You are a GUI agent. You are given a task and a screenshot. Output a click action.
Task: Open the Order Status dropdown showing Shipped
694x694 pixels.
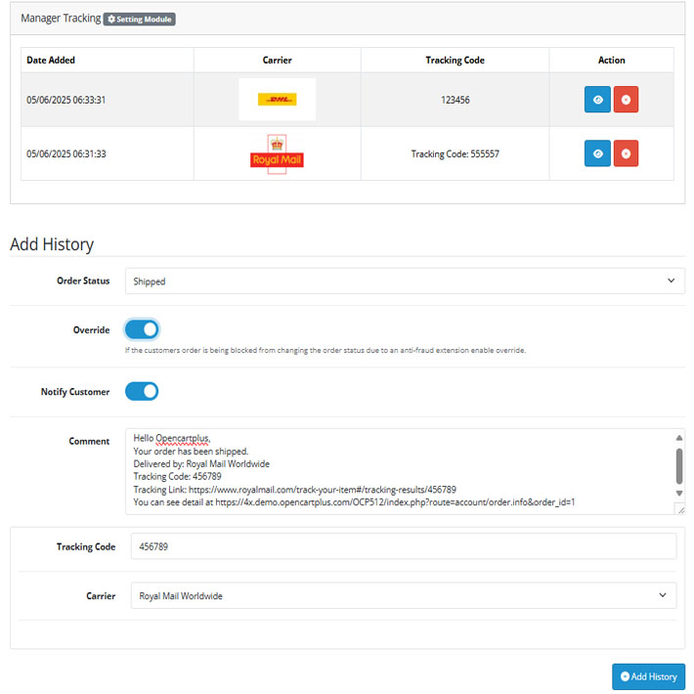click(x=405, y=281)
